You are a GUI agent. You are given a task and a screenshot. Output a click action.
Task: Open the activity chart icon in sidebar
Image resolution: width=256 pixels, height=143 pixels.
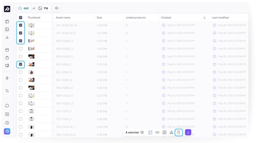point(7,114)
